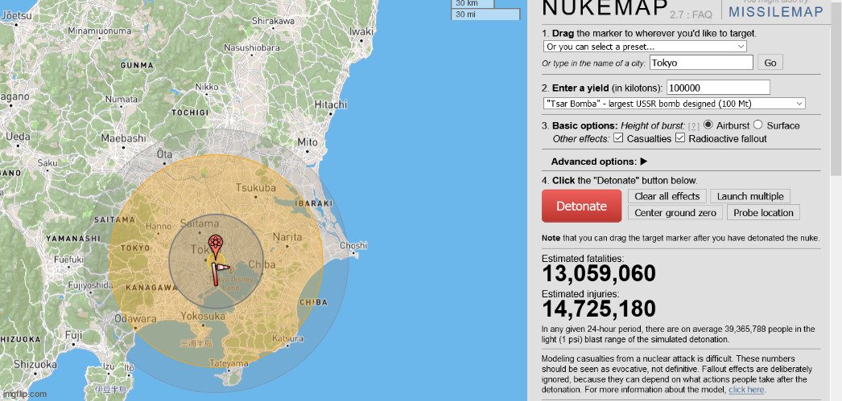Click the Iwaki label on the map
The height and width of the screenshot is (401, 842).
click(x=361, y=31)
